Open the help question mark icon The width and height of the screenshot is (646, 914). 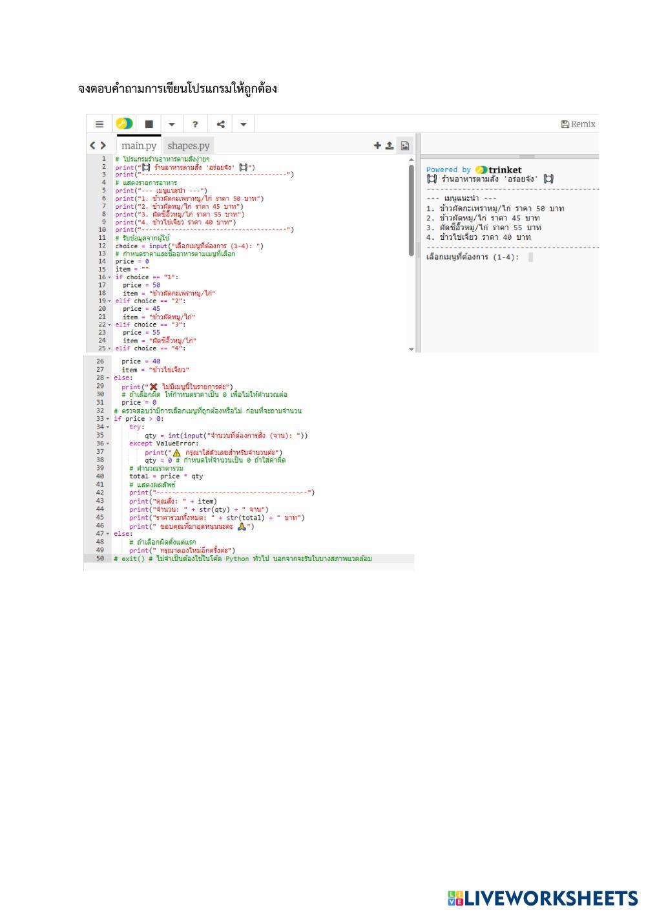[x=195, y=124]
